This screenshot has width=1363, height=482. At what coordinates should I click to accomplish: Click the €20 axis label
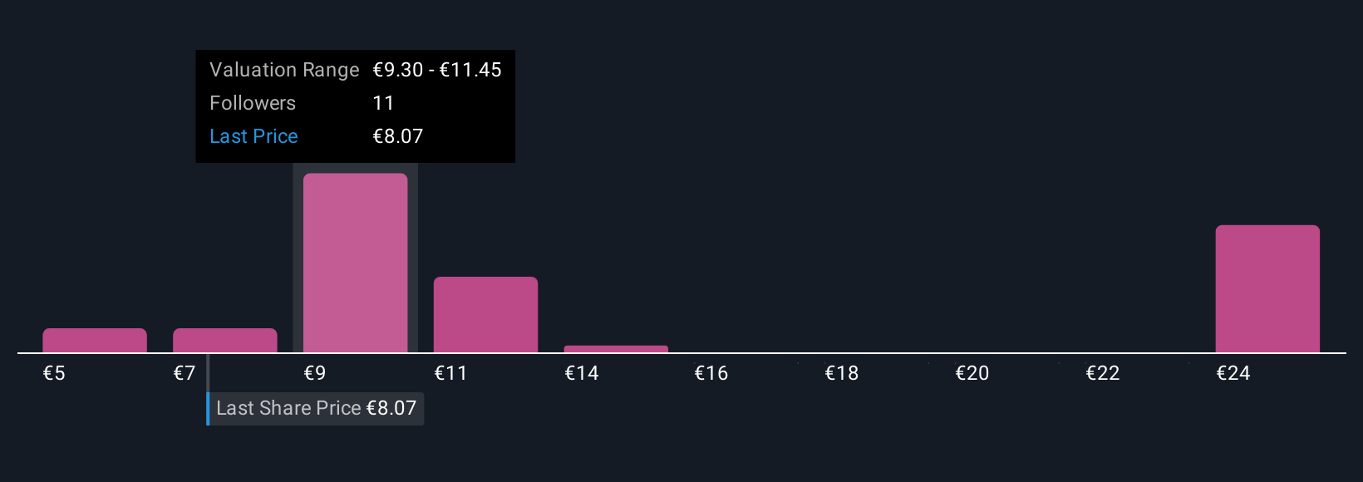tap(972, 373)
